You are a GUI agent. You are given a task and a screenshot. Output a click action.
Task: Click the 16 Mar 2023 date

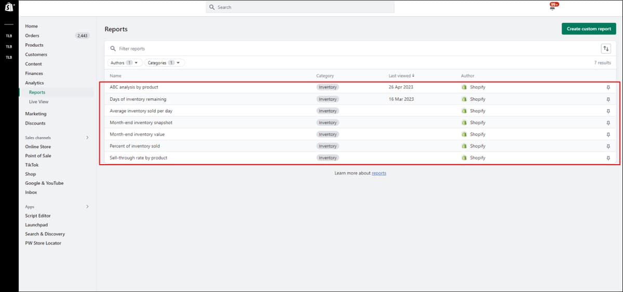tap(401, 99)
